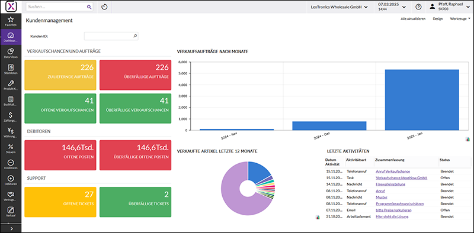Viewport: 474px width, 233px height.
Task: Open the Offene Tickets tile
Action: pos(60,202)
